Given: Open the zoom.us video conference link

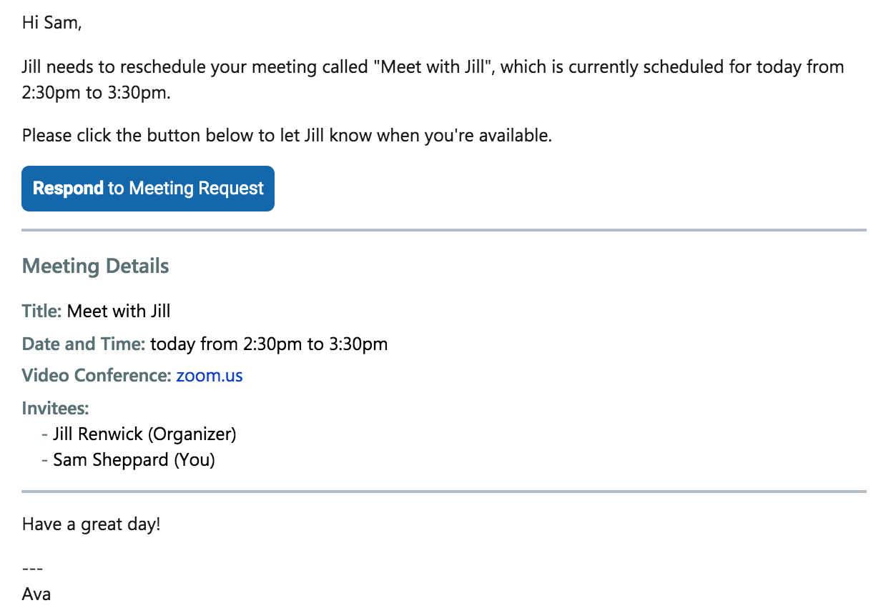Looking at the screenshot, I should pos(210,376).
